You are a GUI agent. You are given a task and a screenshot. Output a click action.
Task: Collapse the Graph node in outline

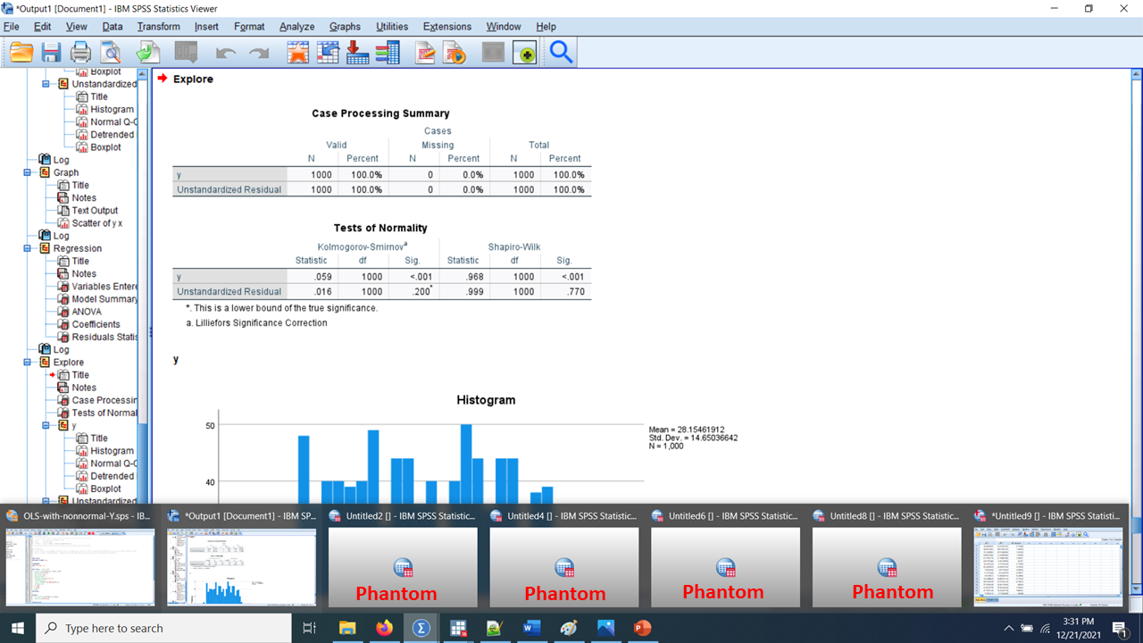click(x=28, y=172)
